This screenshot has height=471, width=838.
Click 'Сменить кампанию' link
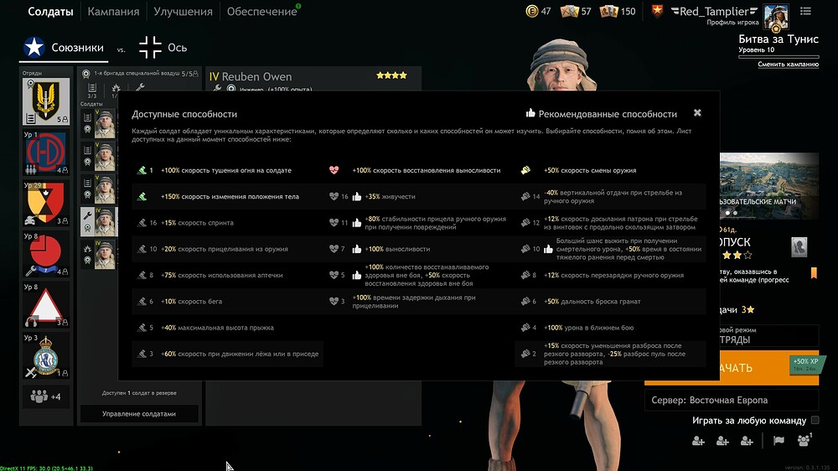tap(788, 65)
